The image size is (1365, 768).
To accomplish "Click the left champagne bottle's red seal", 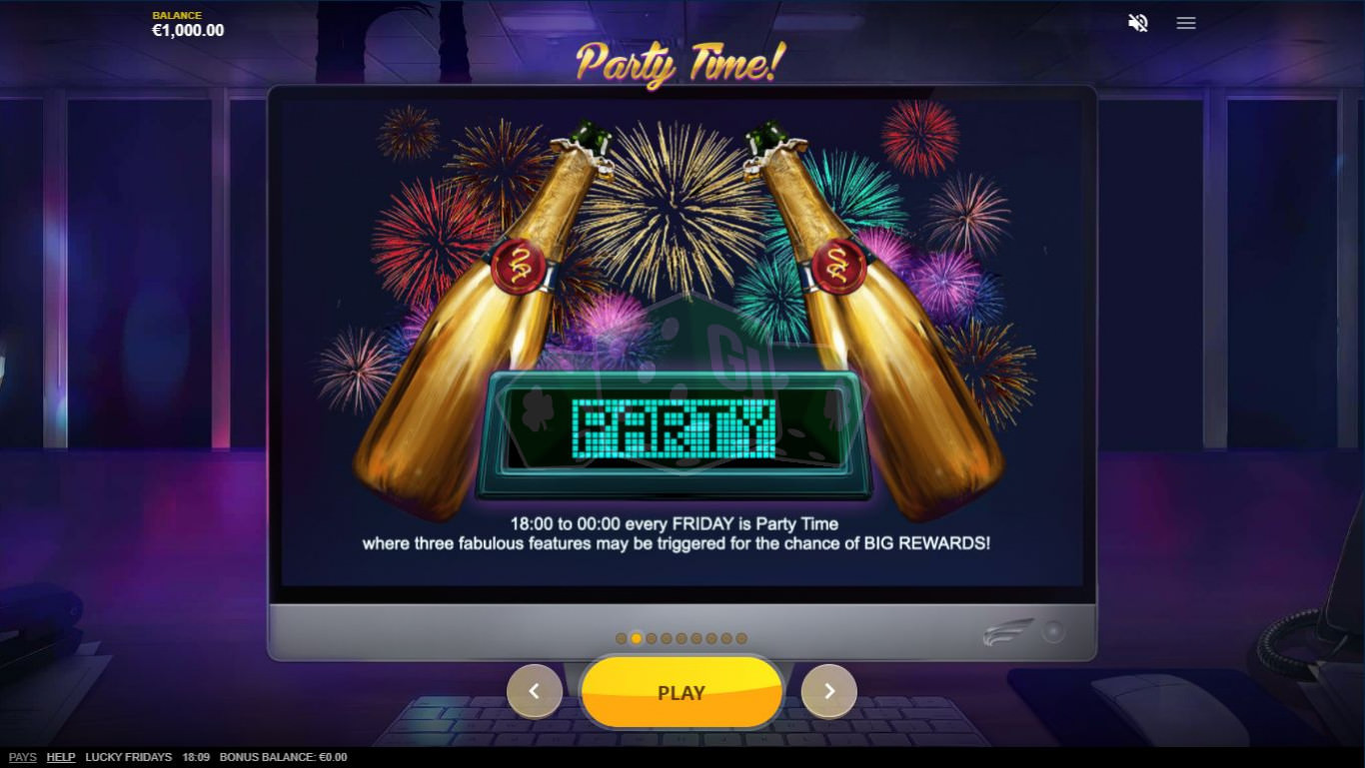I will tap(518, 267).
